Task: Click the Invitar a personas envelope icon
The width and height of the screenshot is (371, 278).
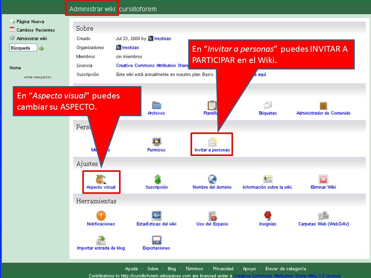Action: [212, 142]
